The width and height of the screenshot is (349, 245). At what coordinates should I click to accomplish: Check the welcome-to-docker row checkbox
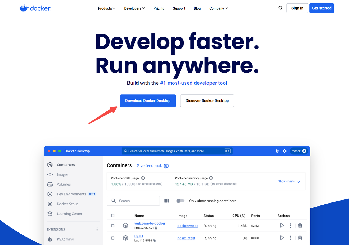tap(113, 226)
